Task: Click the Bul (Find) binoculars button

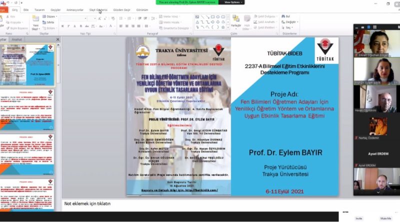Action: pos(285,16)
